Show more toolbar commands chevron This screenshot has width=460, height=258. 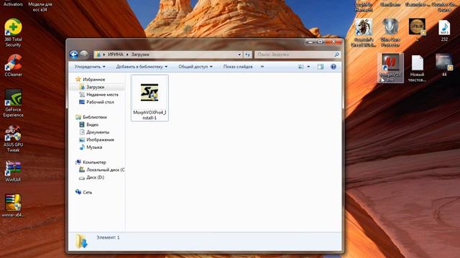(262, 67)
